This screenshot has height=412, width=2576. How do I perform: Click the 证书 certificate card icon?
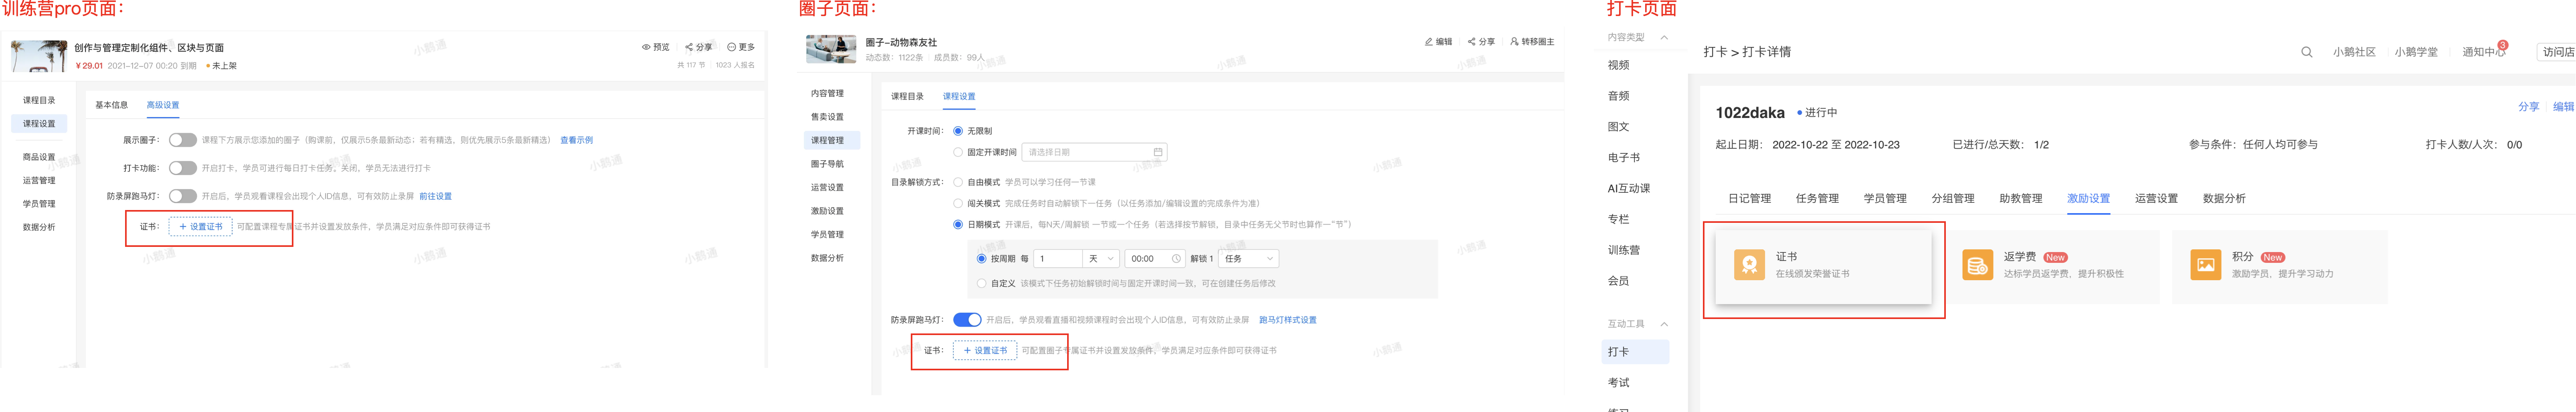tap(1749, 265)
